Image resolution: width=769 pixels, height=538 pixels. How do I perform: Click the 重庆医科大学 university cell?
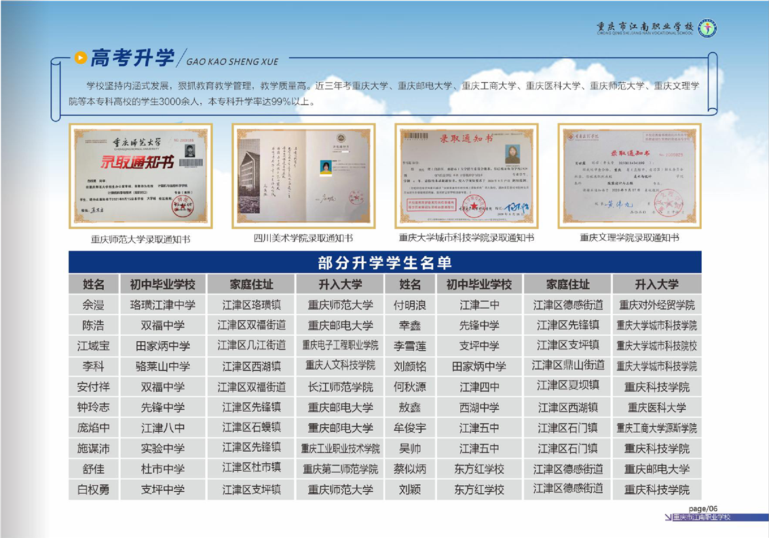(x=657, y=408)
